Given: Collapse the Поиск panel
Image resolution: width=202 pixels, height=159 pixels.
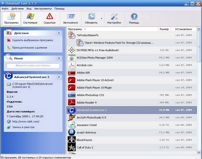Looking at the screenshot, I should [x=59, y=58].
